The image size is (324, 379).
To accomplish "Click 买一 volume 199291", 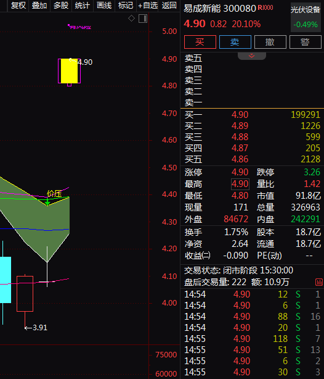I will 306,115.
